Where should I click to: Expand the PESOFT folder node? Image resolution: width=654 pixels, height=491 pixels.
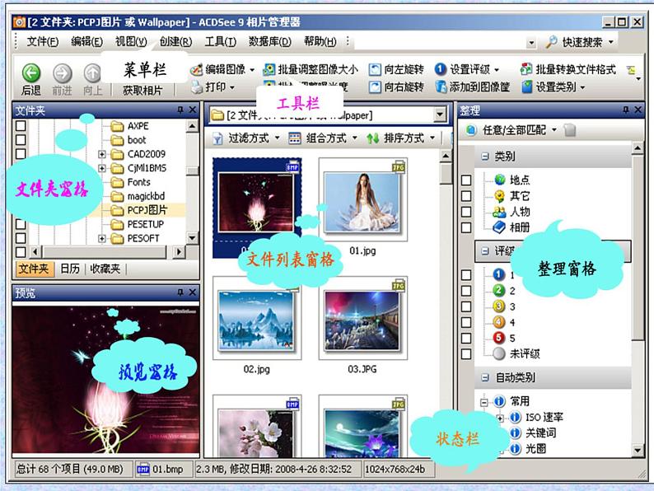point(102,238)
